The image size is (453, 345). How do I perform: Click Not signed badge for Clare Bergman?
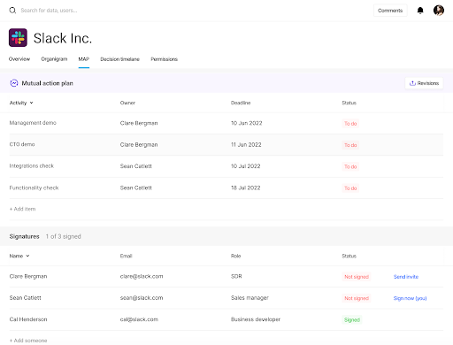pyautogui.click(x=357, y=277)
